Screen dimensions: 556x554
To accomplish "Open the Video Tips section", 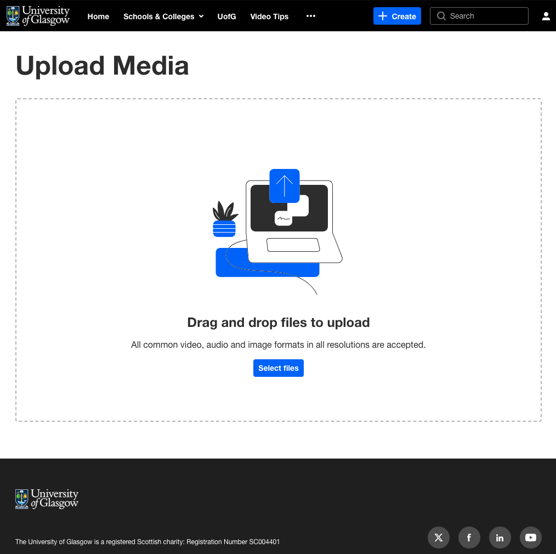I will [x=269, y=16].
